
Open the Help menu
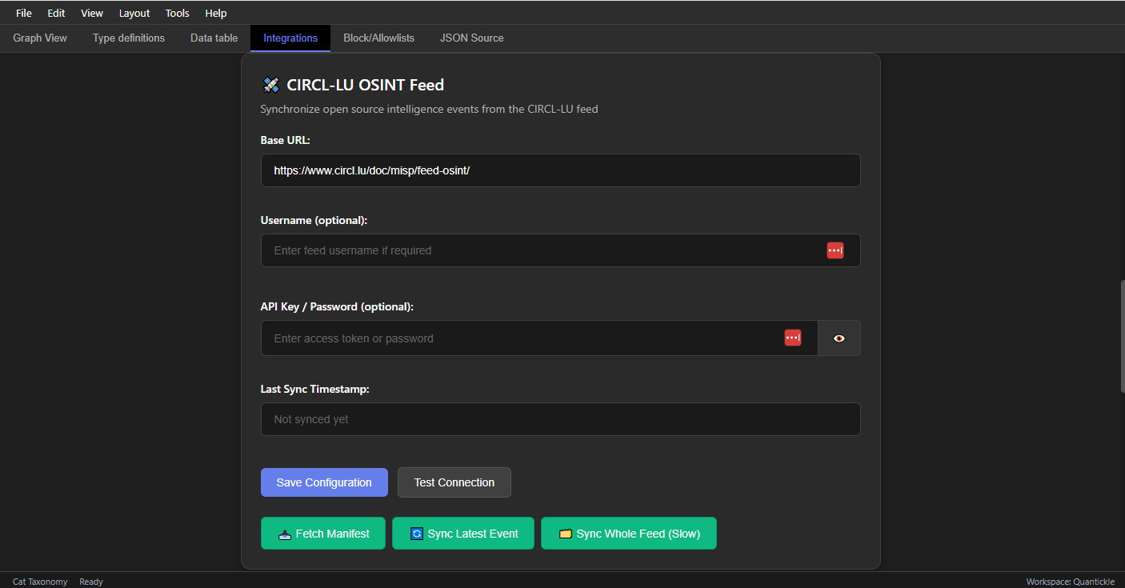pyautogui.click(x=216, y=13)
